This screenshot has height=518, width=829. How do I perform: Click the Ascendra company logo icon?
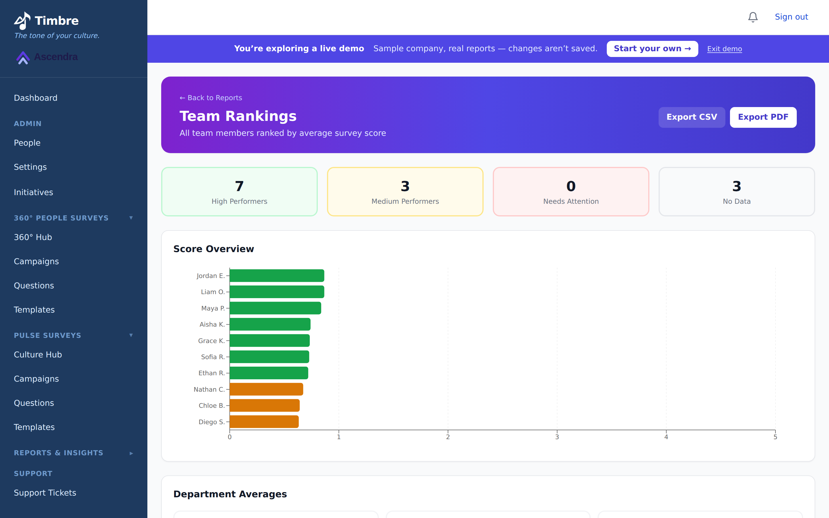(x=23, y=58)
